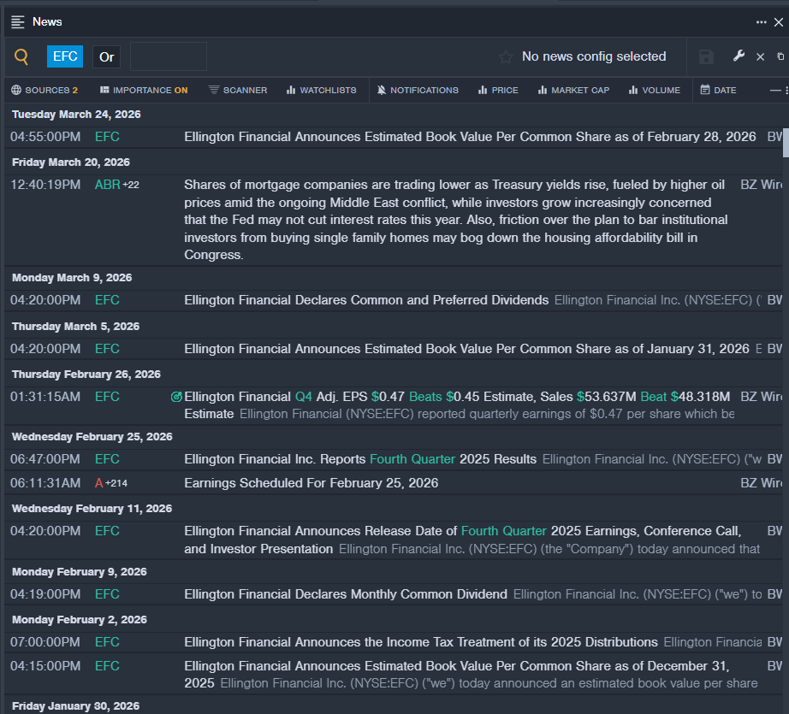Toggle the Importance ON filter

pyautogui.click(x=144, y=90)
